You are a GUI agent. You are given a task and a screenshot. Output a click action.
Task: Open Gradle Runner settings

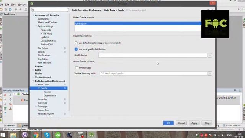pyautogui.click(x=47, y=92)
